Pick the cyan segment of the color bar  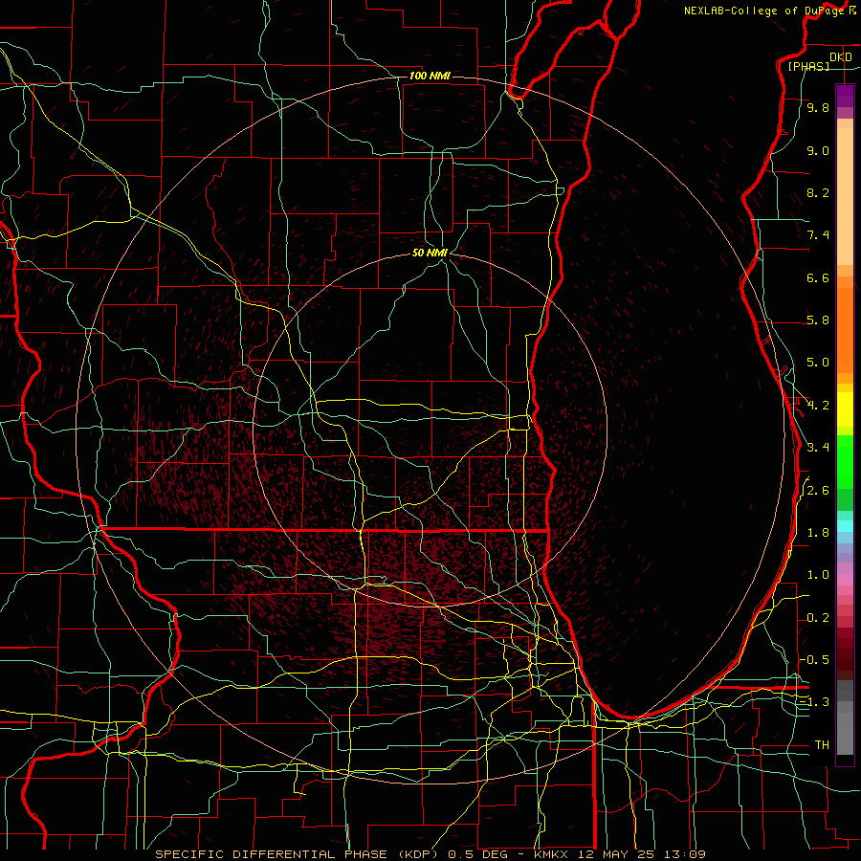click(x=845, y=526)
